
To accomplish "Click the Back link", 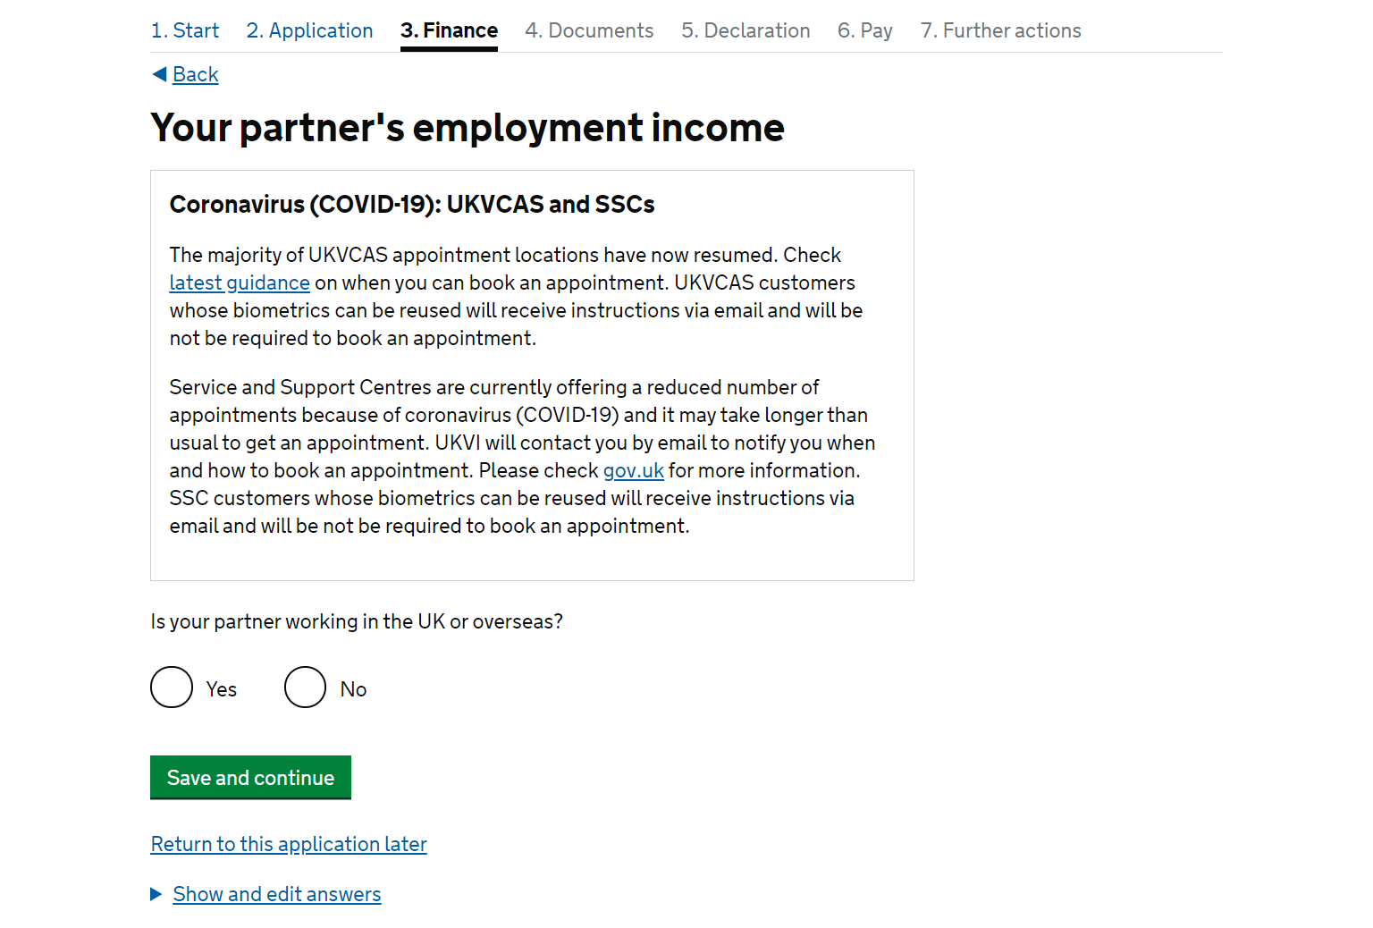I will (x=196, y=74).
